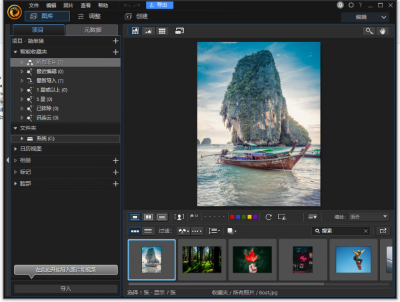Expand the 日历视图 section
This screenshot has height=302, width=400.
pos(15,149)
